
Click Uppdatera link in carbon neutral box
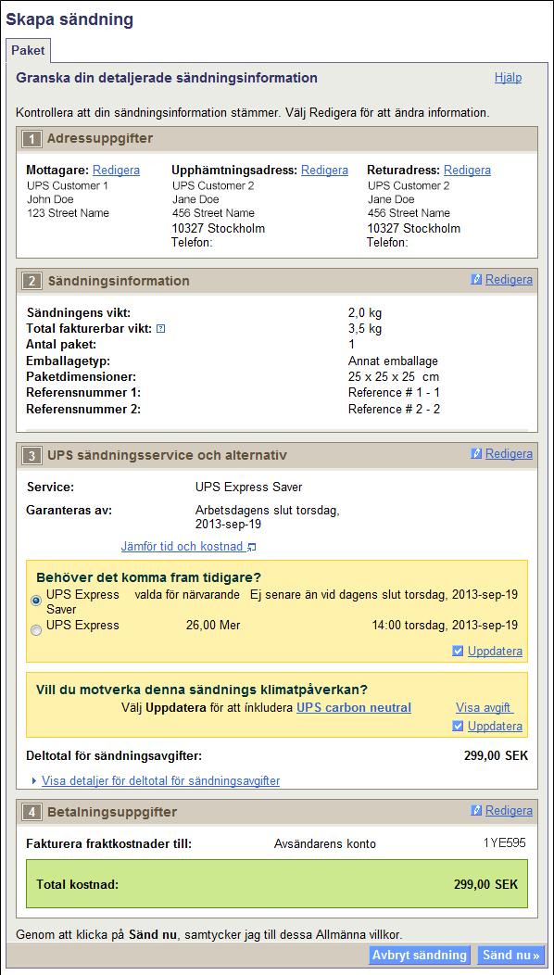click(x=495, y=727)
